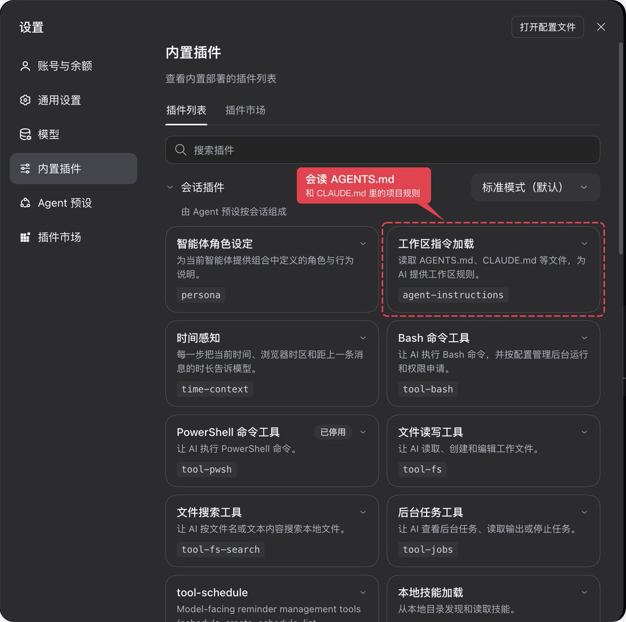Screen dimensions: 626x622
Task: Expand the PowerShell 命令工具 card chevron
Action: pyautogui.click(x=363, y=432)
